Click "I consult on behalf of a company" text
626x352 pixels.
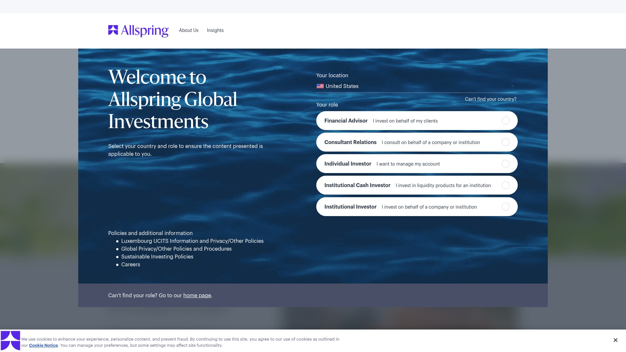click(431, 142)
